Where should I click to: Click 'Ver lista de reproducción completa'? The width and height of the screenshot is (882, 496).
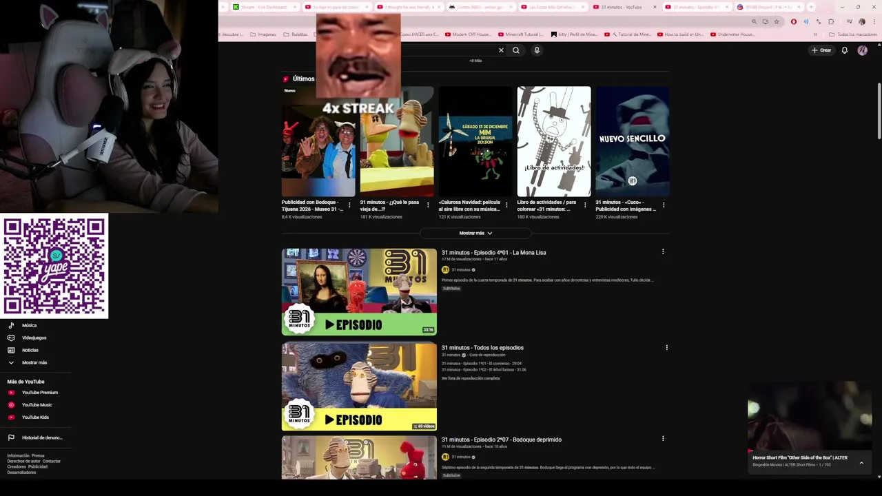click(x=471, y=378)
